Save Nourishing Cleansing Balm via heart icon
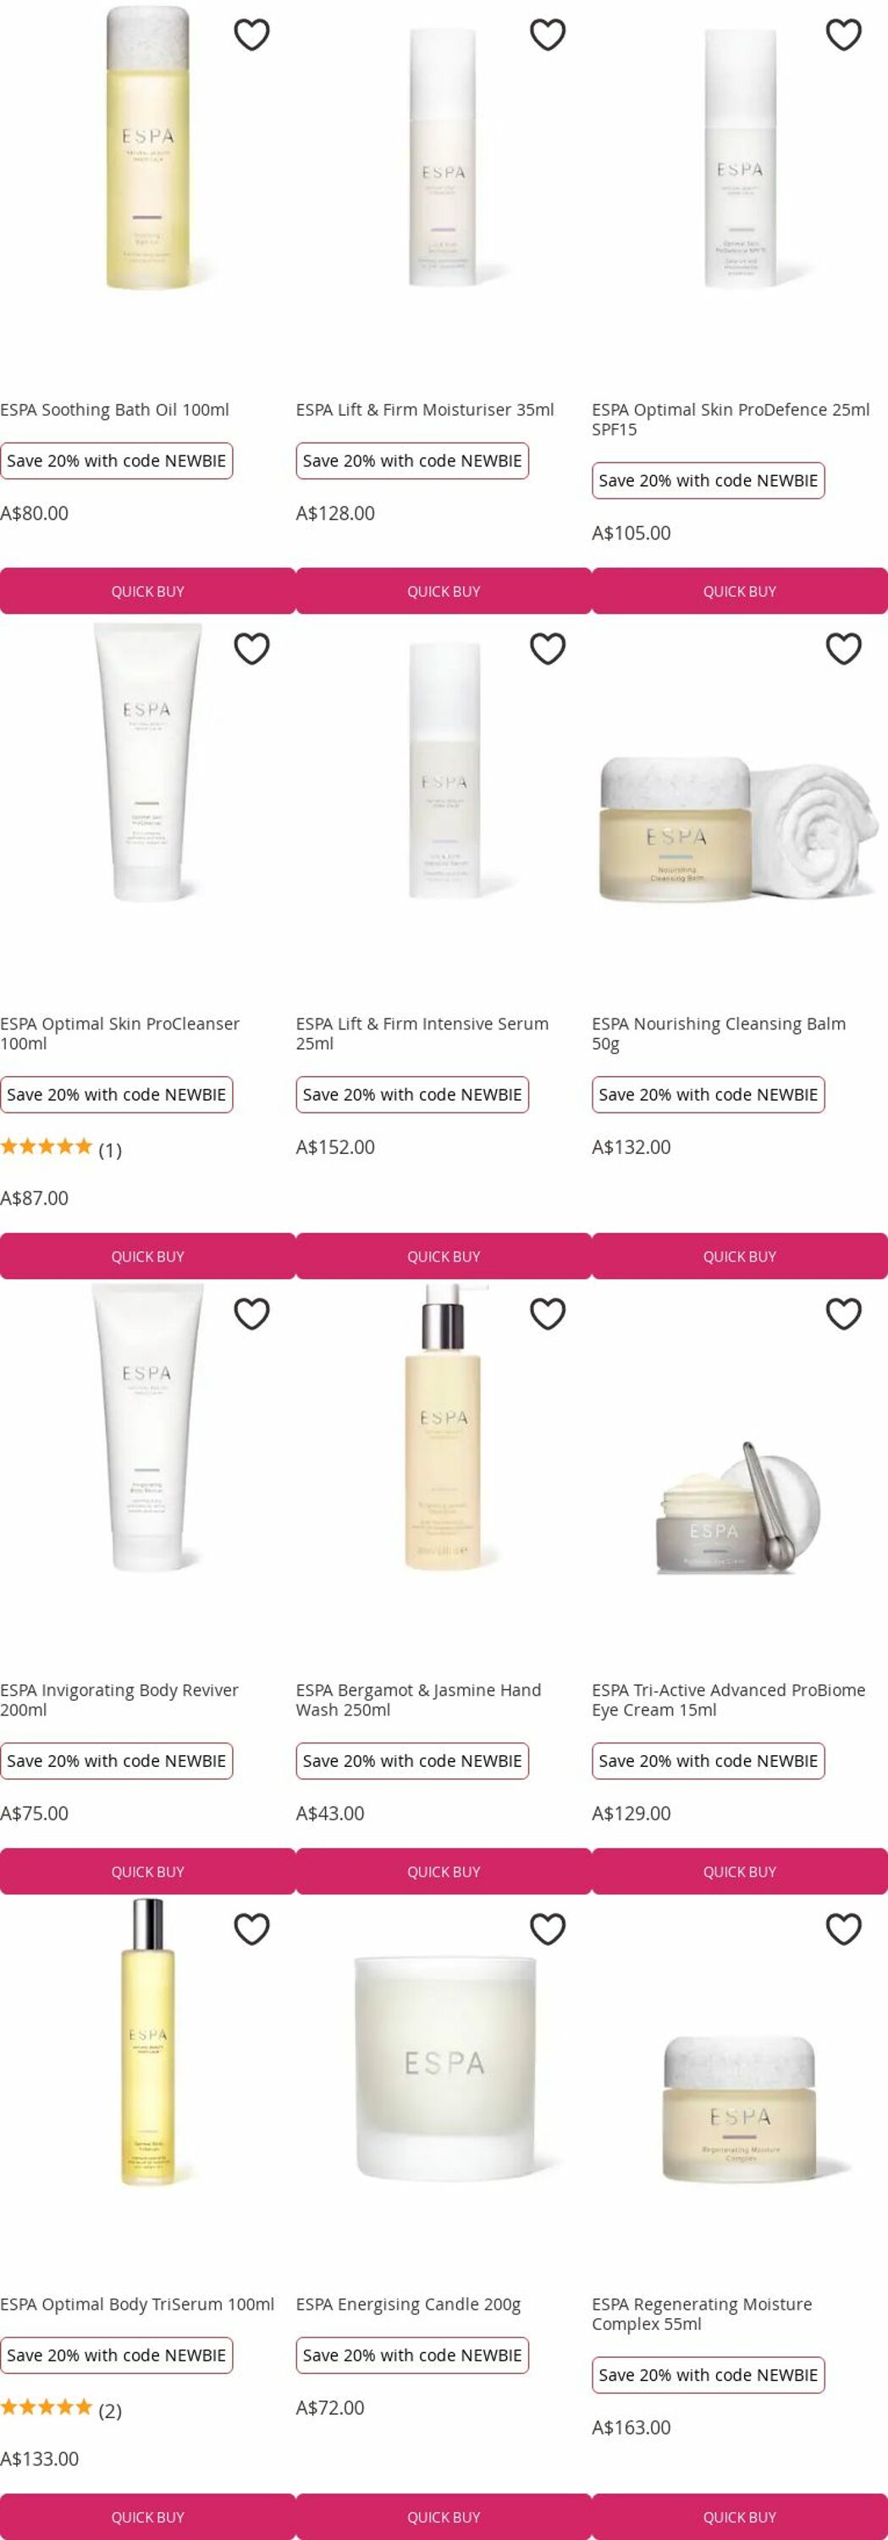888x2540 pixels. 844,649
